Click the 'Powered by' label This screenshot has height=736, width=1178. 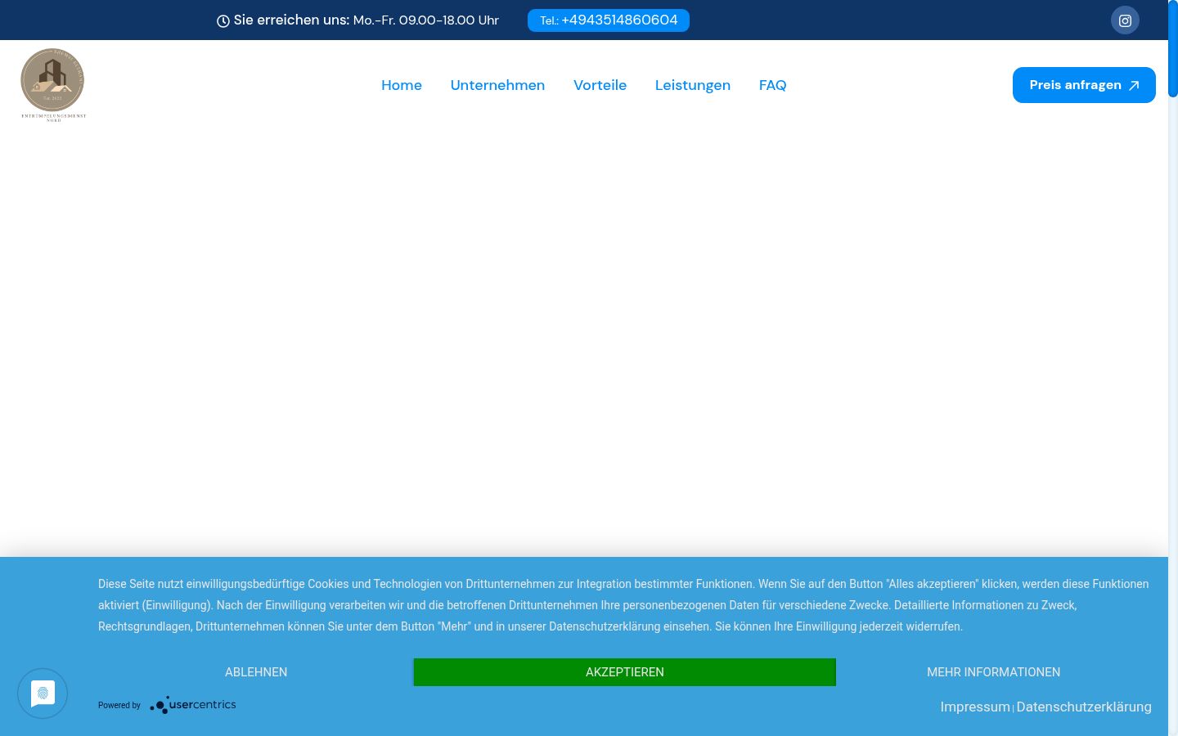119,705
